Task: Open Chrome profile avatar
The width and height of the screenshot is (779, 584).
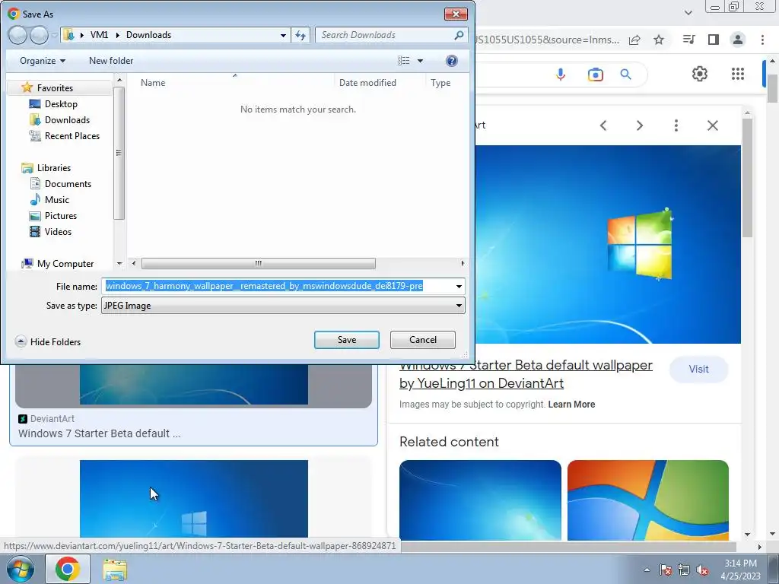Action: (738, 40)
